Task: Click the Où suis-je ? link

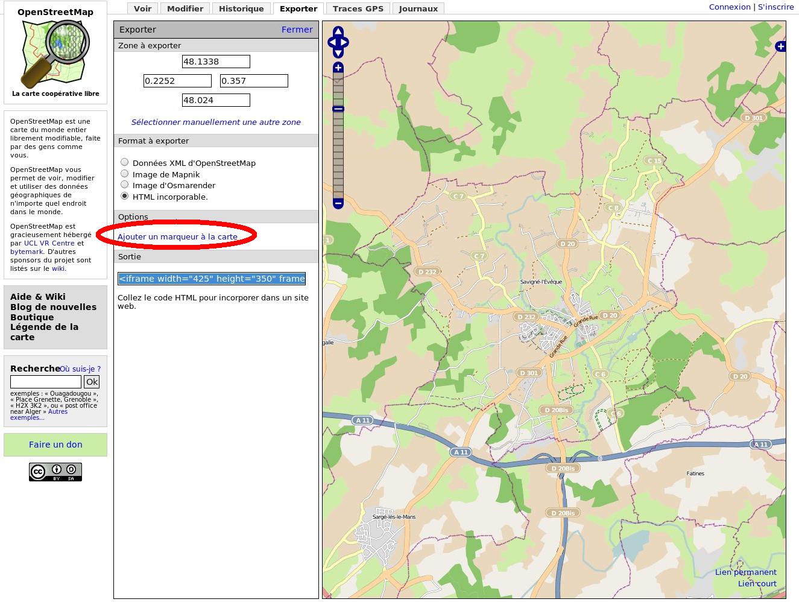Action: tap(80, 369)
